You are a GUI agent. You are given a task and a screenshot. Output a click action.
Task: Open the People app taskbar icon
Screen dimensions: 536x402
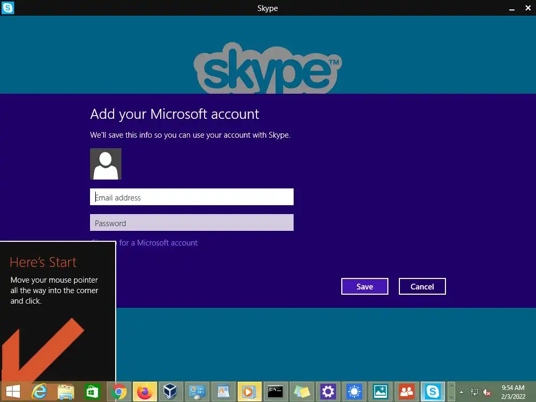(406, 392)
